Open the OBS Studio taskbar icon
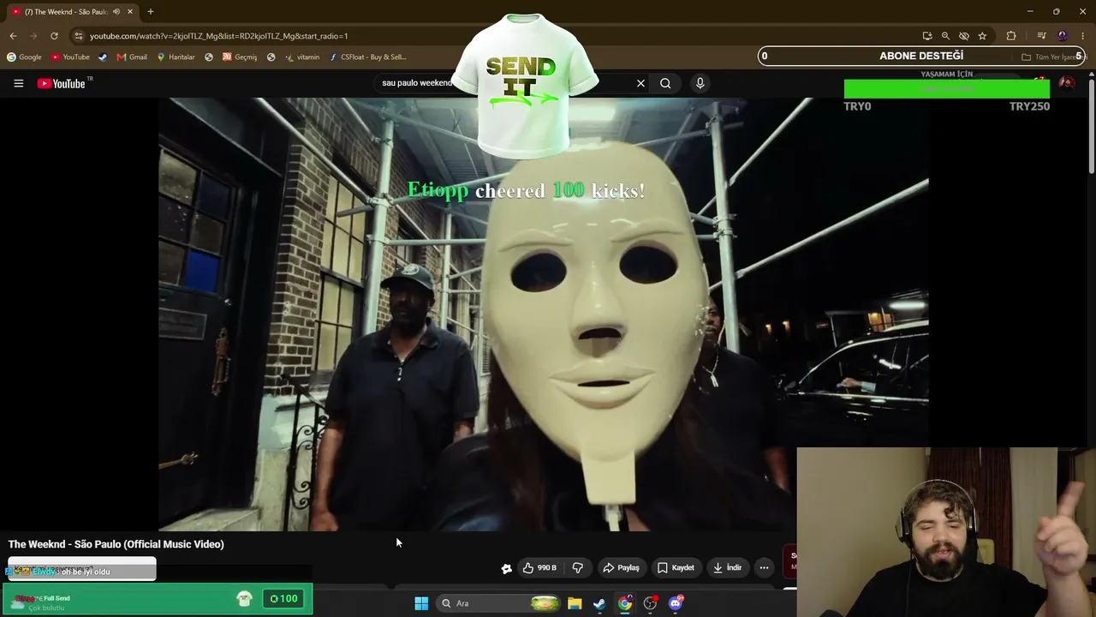 pos(651,603)
